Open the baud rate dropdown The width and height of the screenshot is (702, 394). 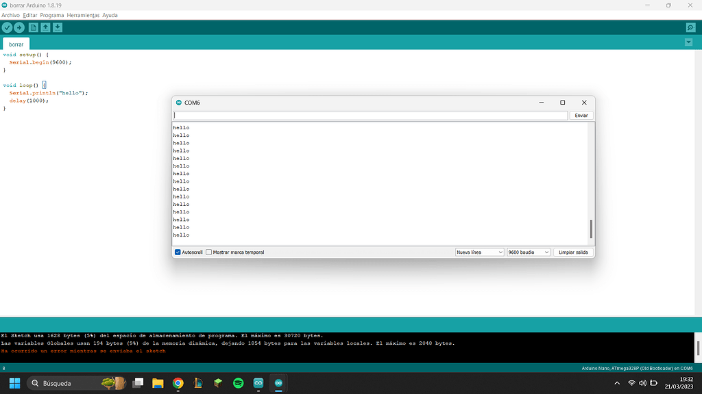point(528,252)
